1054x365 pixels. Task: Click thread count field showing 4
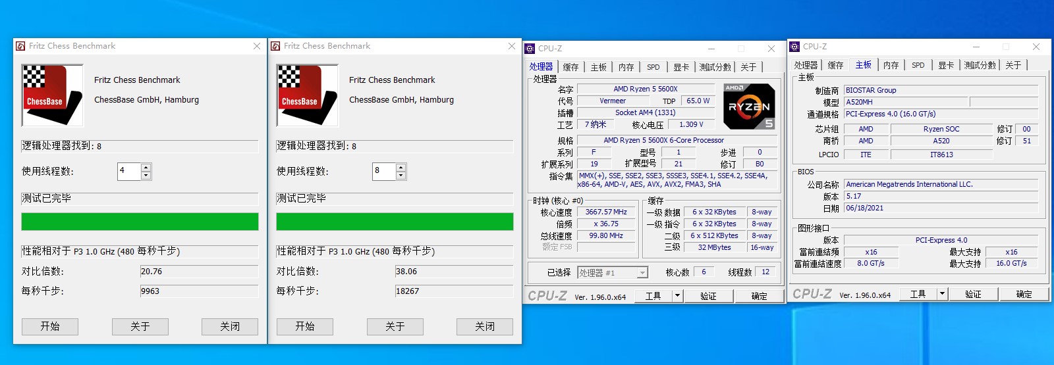tap(129, 171)
